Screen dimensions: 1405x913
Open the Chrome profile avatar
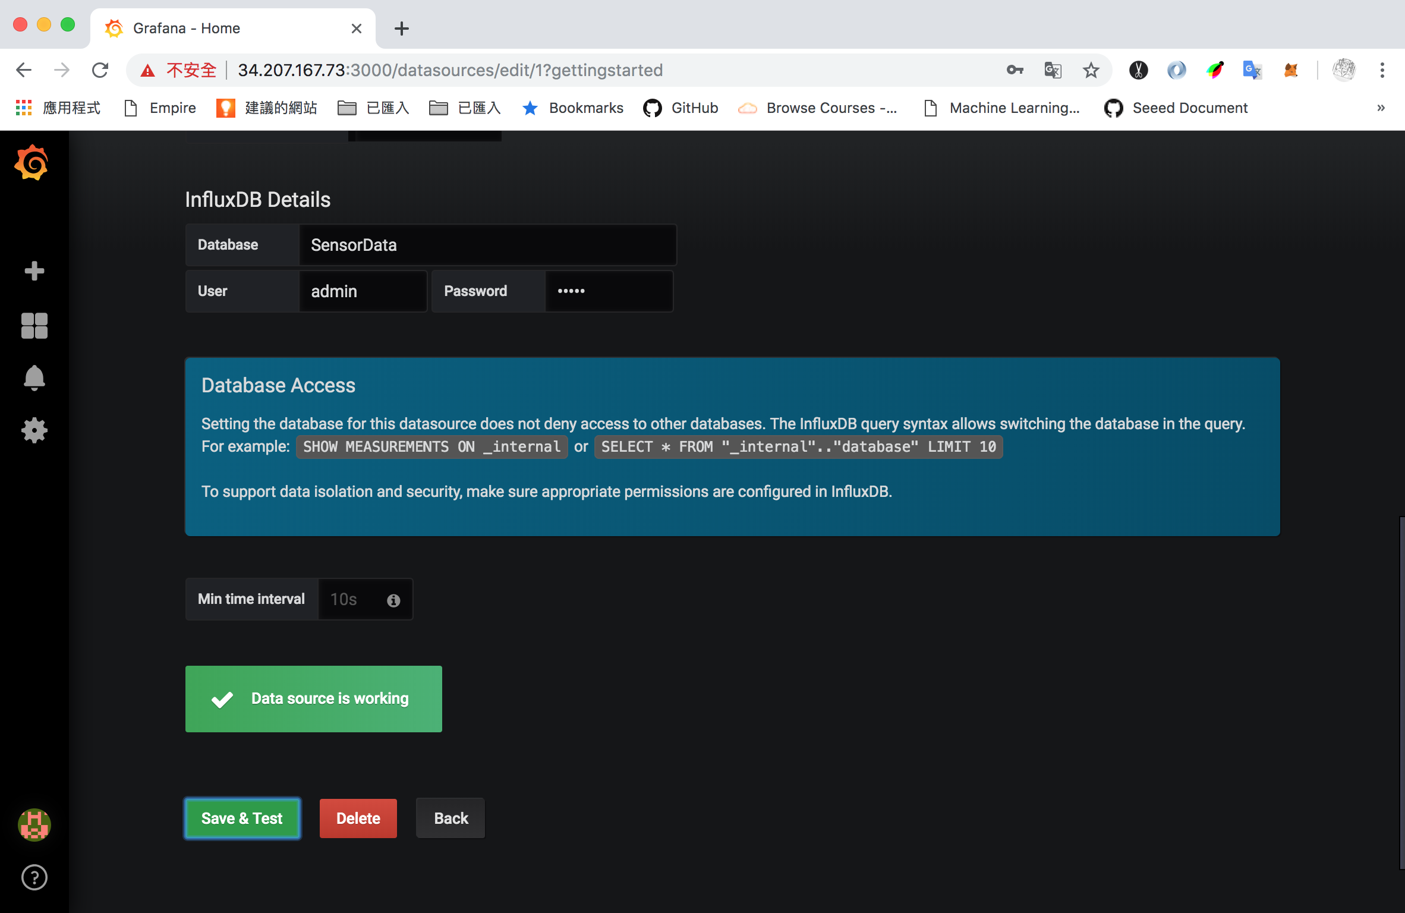[1344, 70]
